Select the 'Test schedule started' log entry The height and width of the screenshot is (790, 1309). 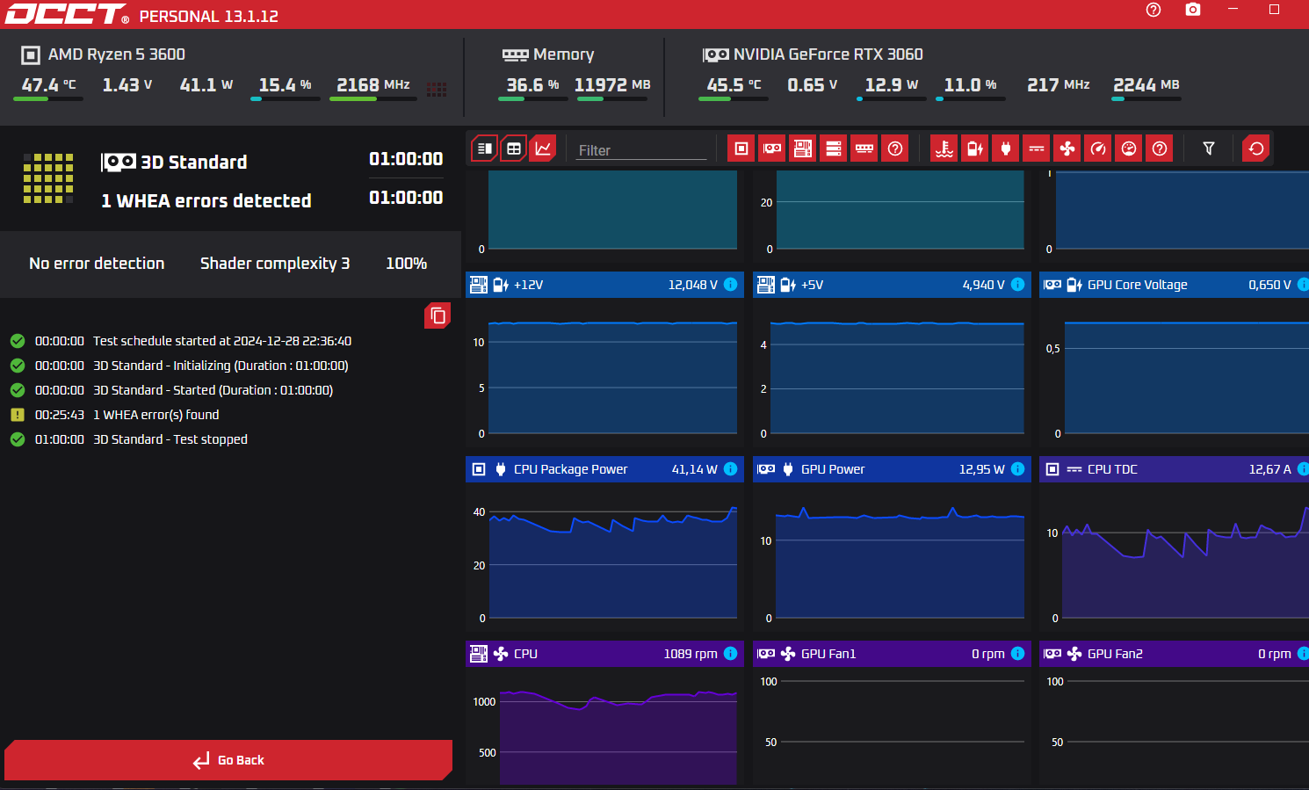[x=222, y=341]
